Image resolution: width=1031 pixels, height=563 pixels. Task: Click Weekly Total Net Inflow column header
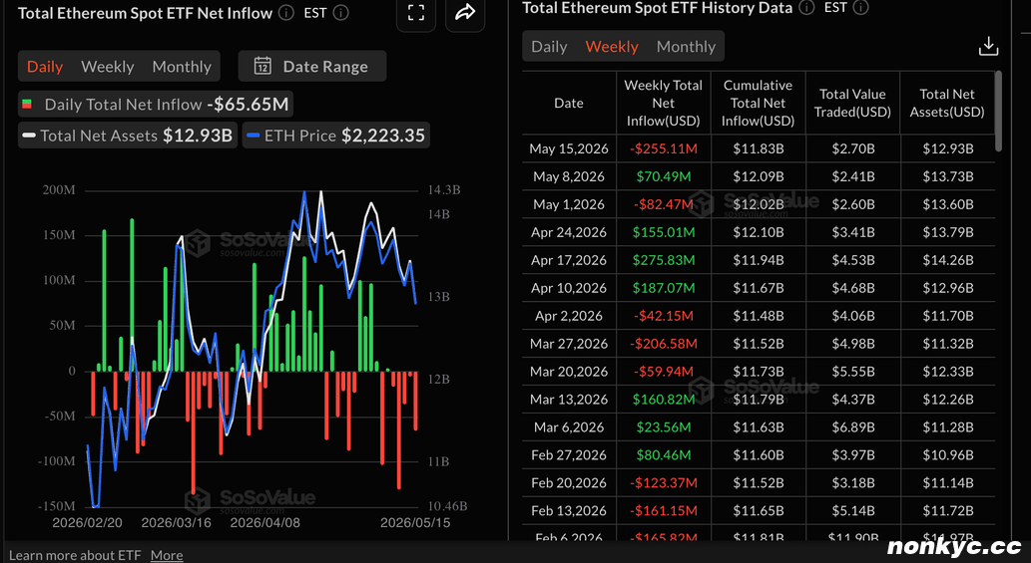663,103
